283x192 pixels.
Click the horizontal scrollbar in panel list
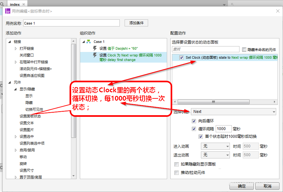click(213, 102)
